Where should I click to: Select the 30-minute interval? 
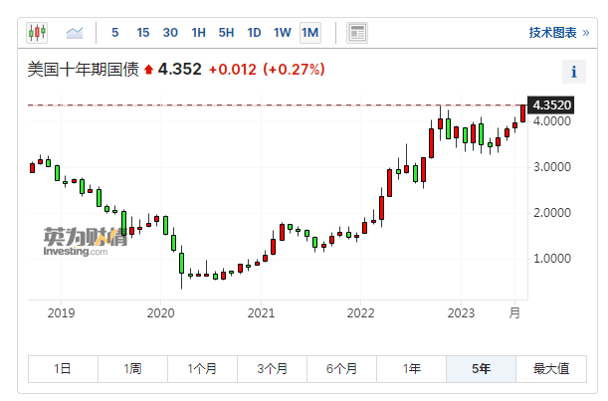click(x=170, y=33)
